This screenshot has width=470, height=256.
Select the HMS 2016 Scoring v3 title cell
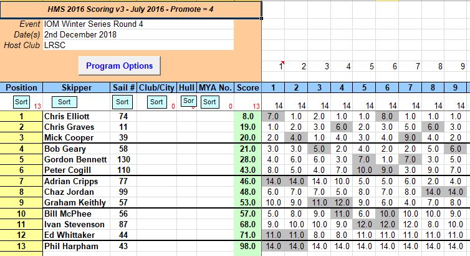(130, 9)
